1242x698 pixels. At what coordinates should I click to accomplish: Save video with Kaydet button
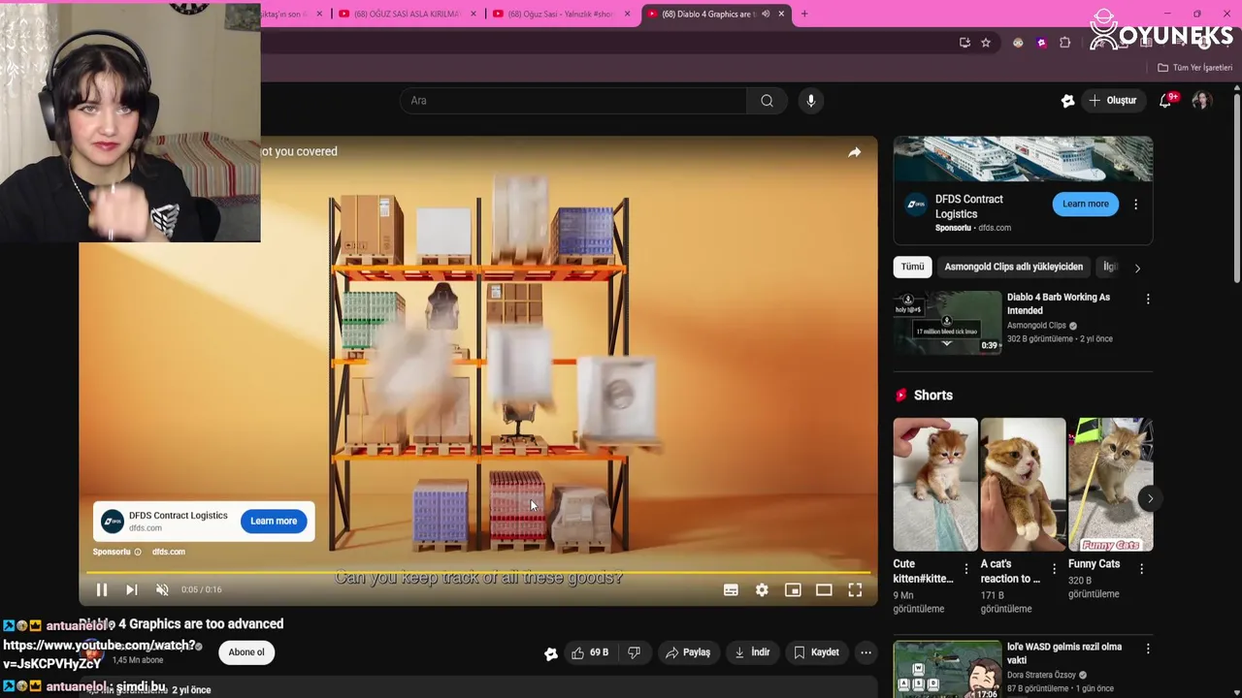[816, 652]
